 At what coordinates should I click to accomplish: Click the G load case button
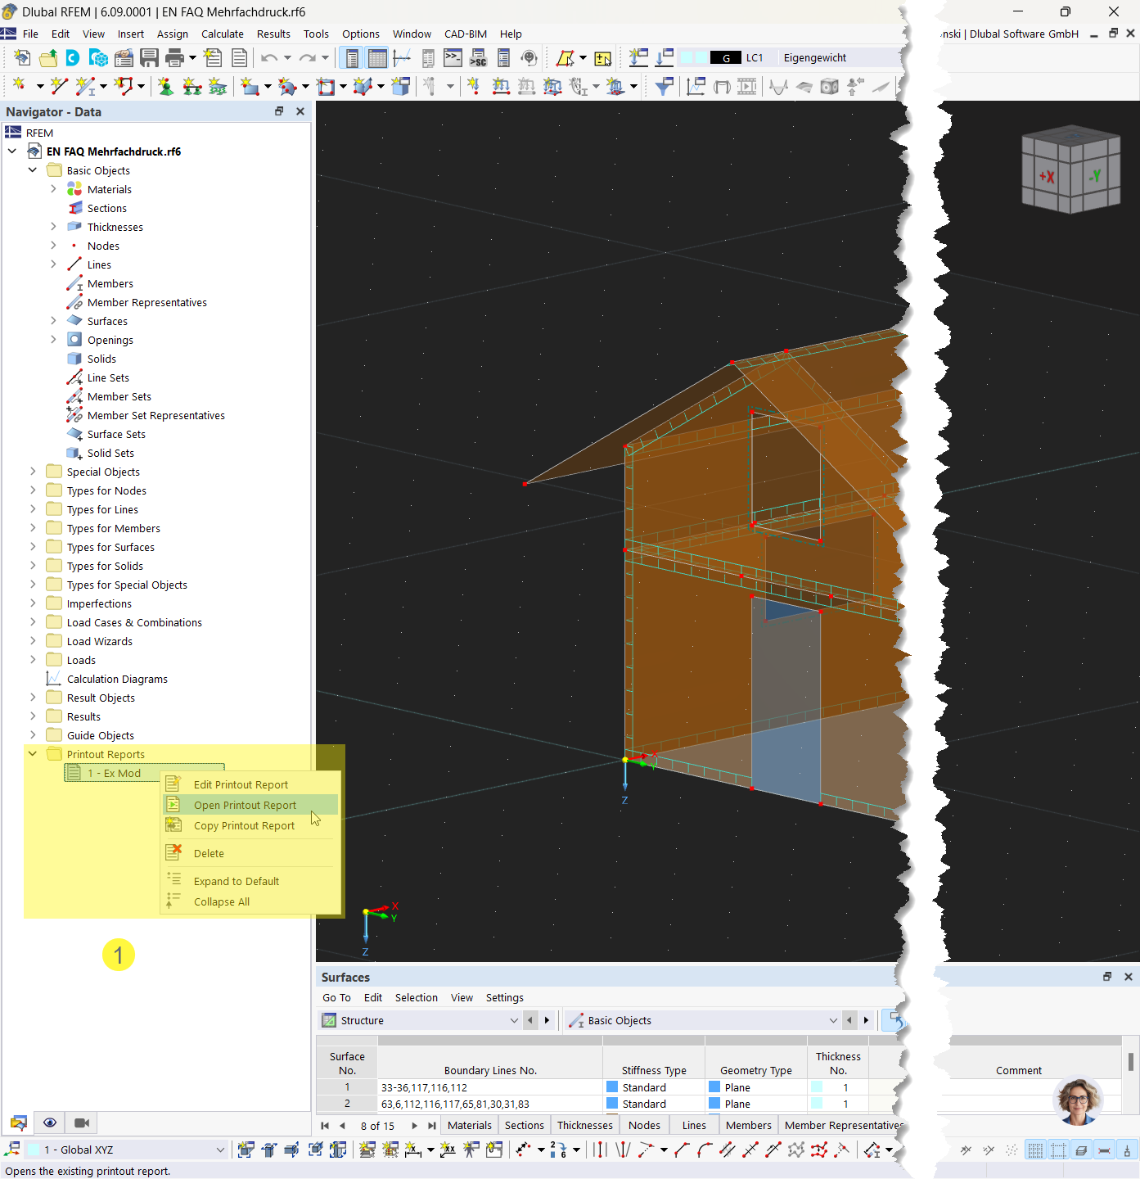tap(726, 57)
